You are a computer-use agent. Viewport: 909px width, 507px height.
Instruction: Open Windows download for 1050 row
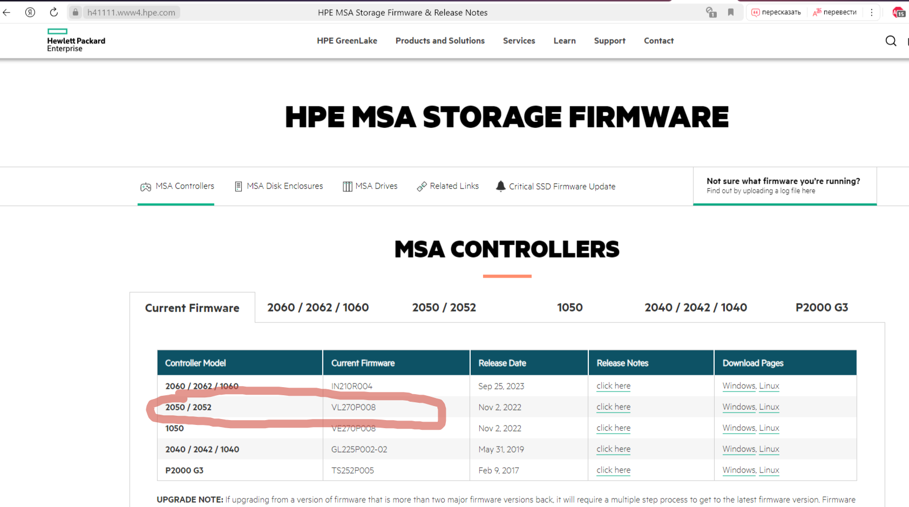739,428
